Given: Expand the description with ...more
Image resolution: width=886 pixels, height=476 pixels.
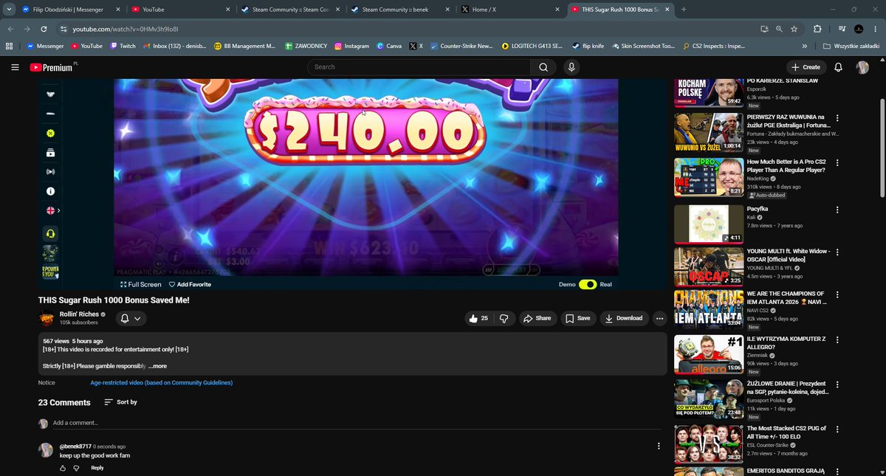Looking at the screenshot, I should coord(157,366).
